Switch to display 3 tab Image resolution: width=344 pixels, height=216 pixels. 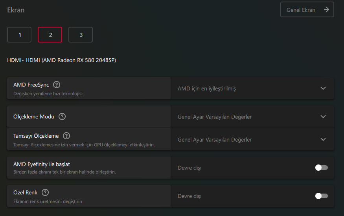click(x=81, y=35)
